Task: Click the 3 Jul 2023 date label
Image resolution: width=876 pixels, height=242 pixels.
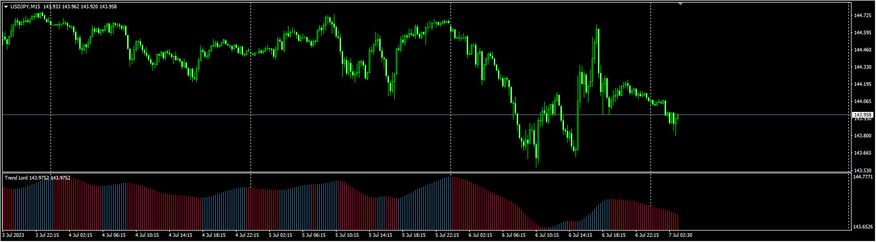Action: coord(12,235)
